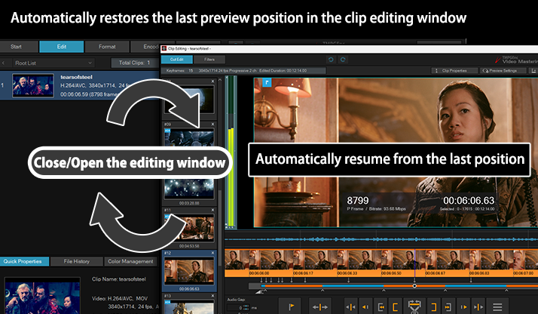Image resolution: width=538 pixels, height=314 pixels.
Task: Click the audio waveform track
Action: (381, 239)
